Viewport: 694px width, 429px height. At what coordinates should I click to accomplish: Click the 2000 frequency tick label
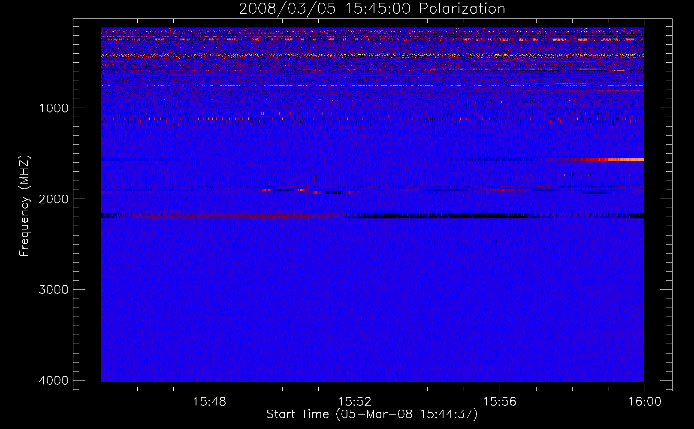click(x=54, y=199)
